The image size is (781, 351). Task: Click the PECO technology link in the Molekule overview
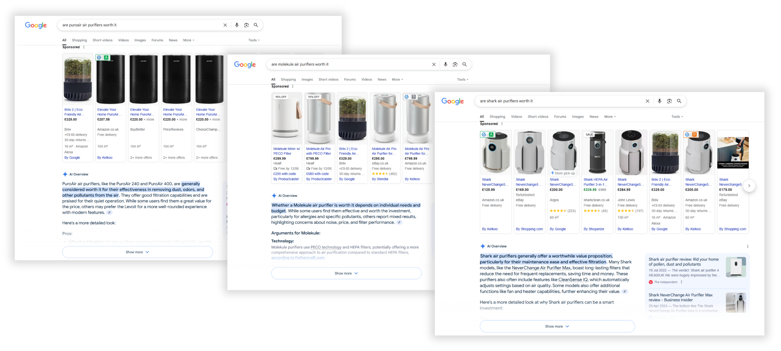click(x=326, y=247)
